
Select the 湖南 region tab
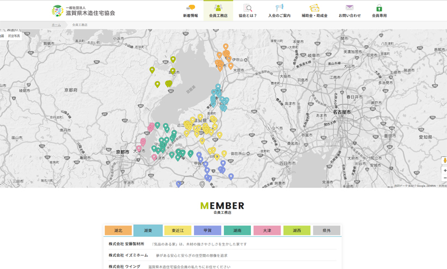pos(237,230)
